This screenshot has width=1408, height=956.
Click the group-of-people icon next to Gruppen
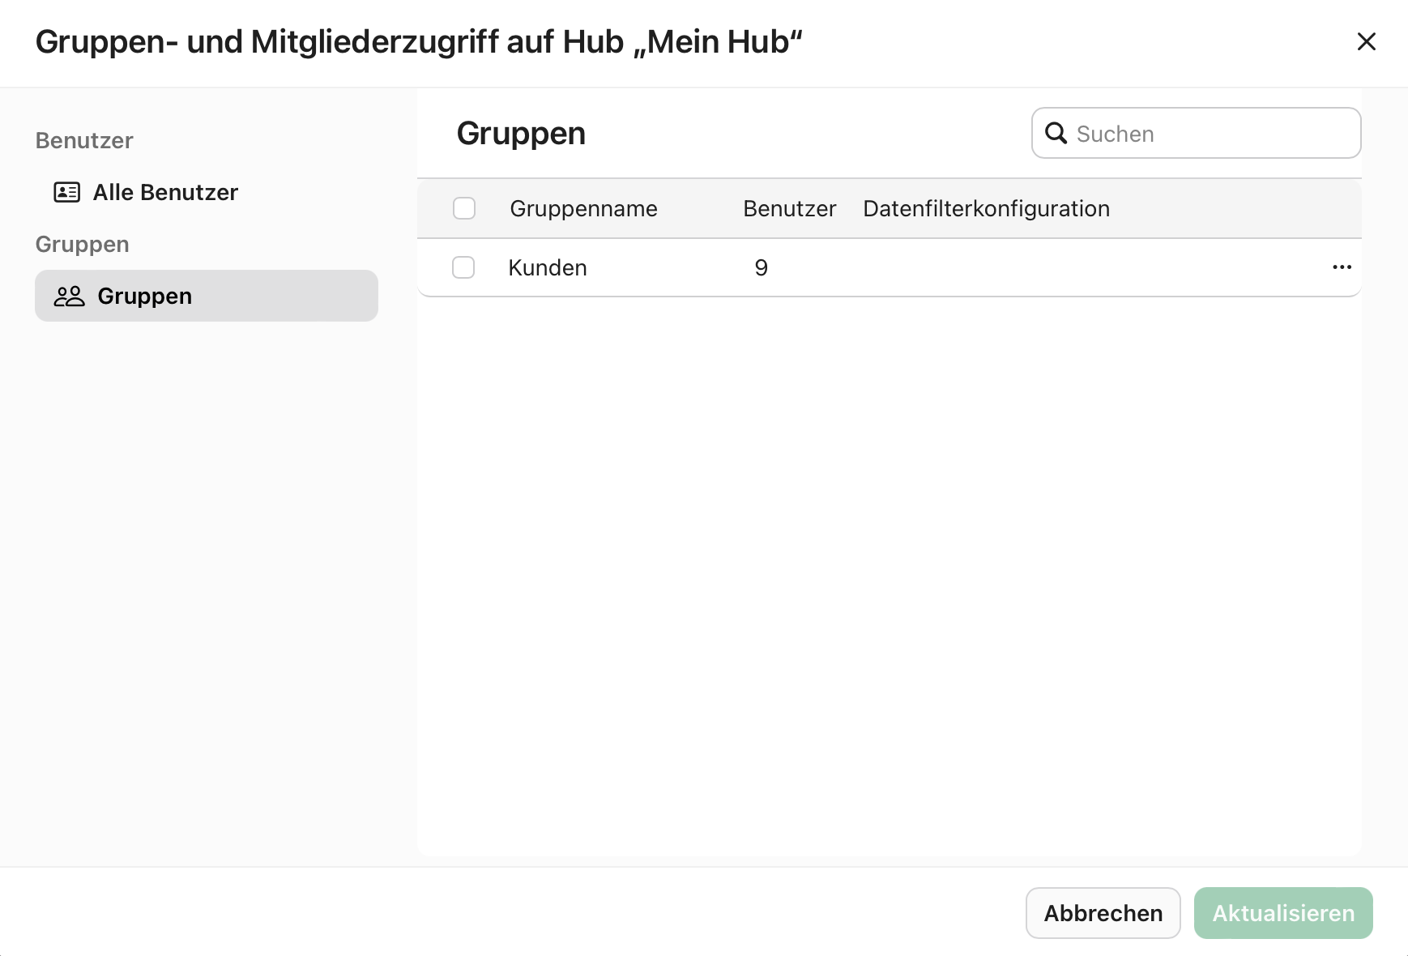[70, 296]
